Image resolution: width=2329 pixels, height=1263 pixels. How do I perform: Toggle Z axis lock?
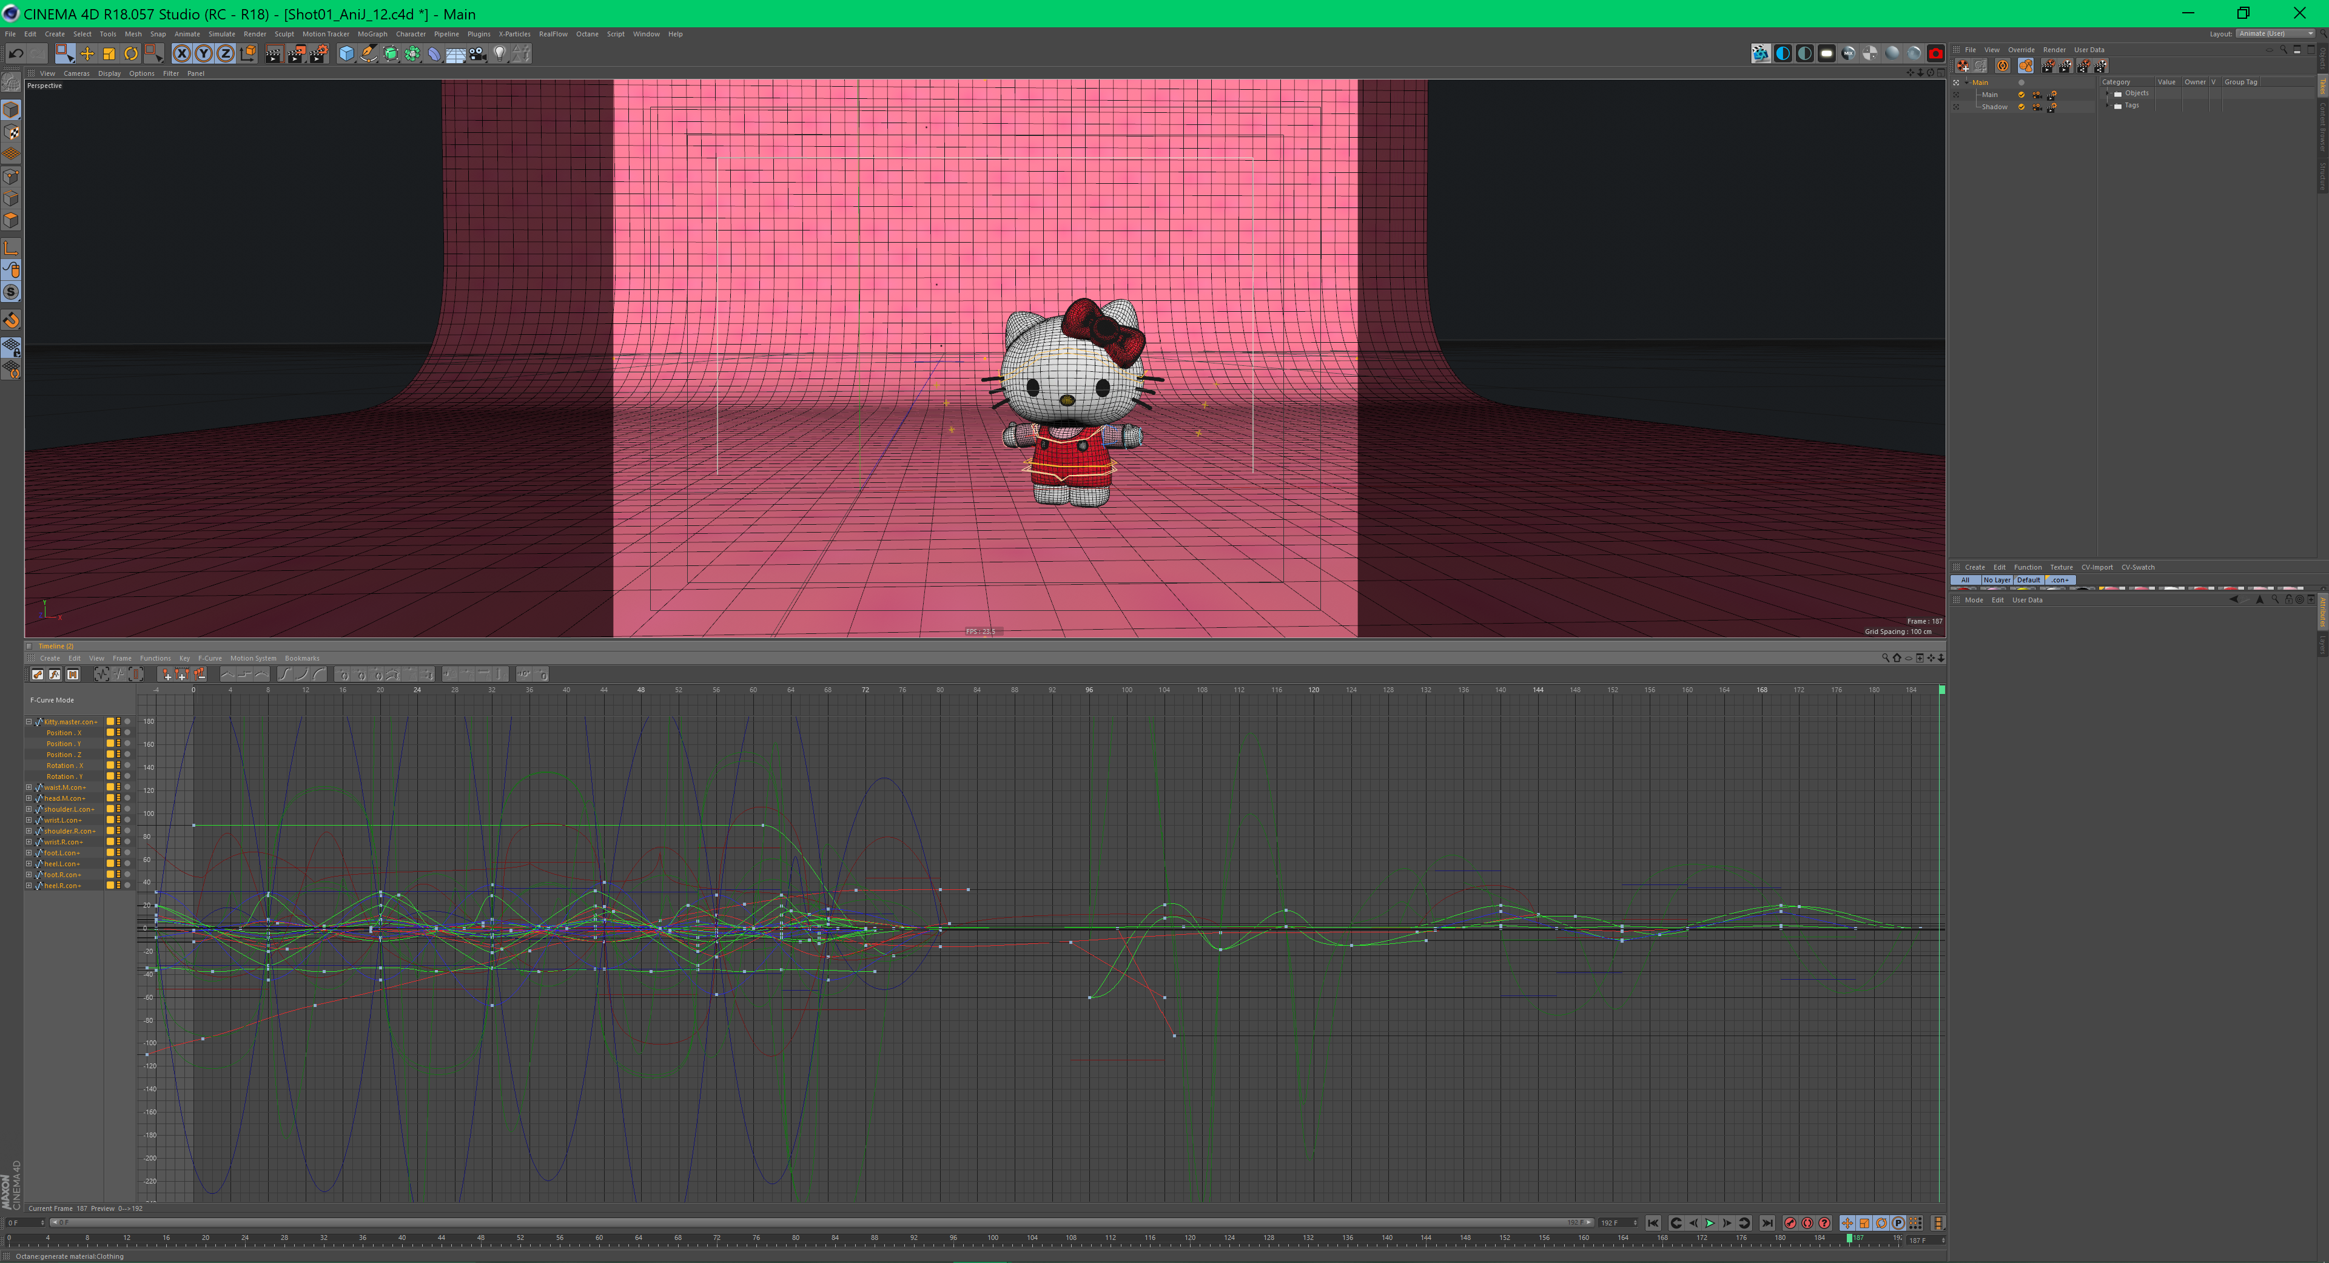pos(225,54)
